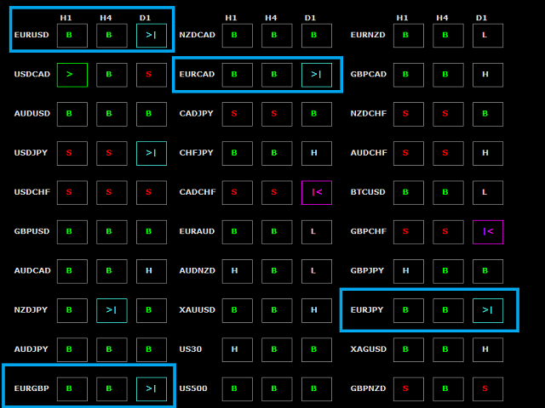Select the EURGBP symbol label
The height and width of the screenshot is (408, 545).
[x=32, y=388]
